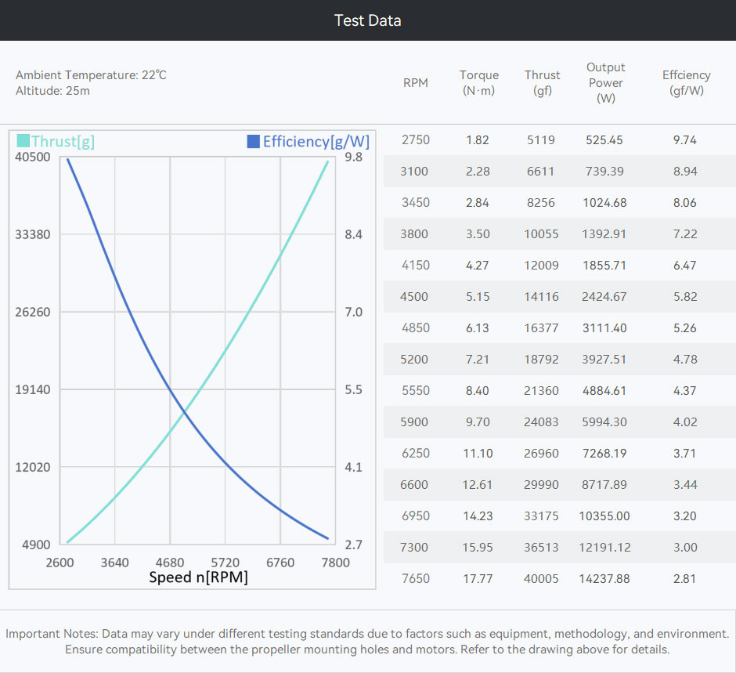Click the Test Data header title
Viewport: 736px width, 673px height.
[367, 20]
